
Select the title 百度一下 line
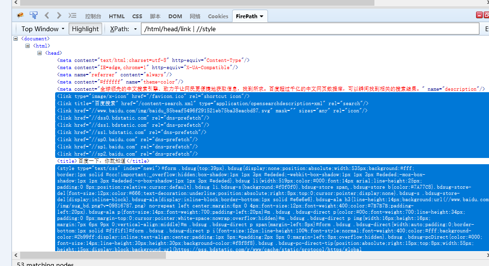click(103, 161)
